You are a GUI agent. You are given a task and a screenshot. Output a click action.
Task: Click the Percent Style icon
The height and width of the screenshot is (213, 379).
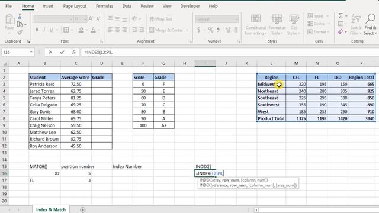pyautogui.click(x=211, y=30)
